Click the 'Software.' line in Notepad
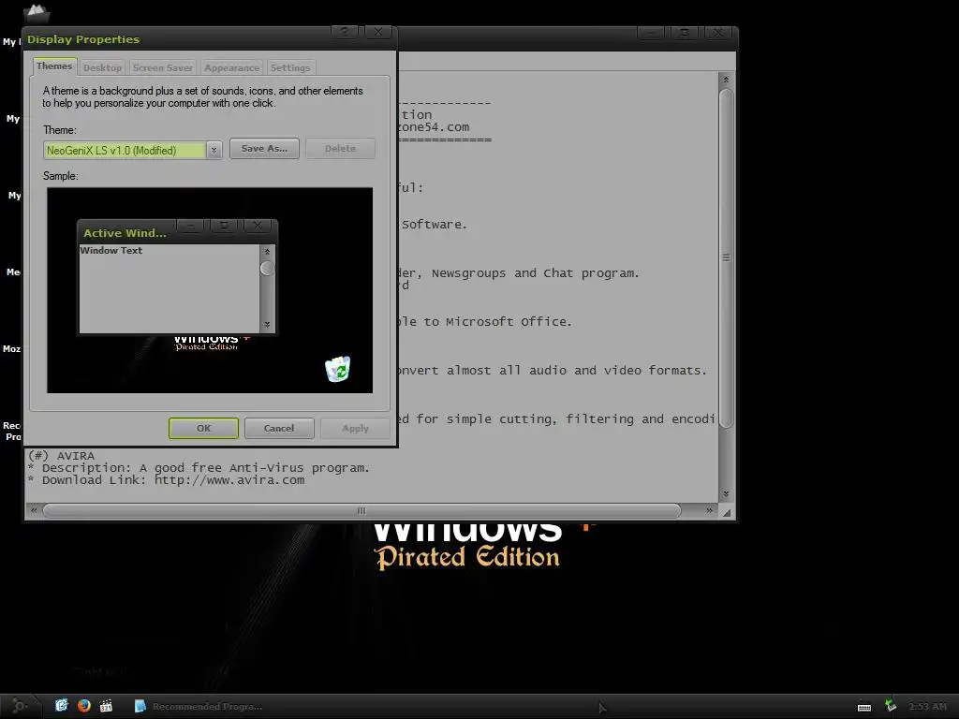 coord(435,225)
